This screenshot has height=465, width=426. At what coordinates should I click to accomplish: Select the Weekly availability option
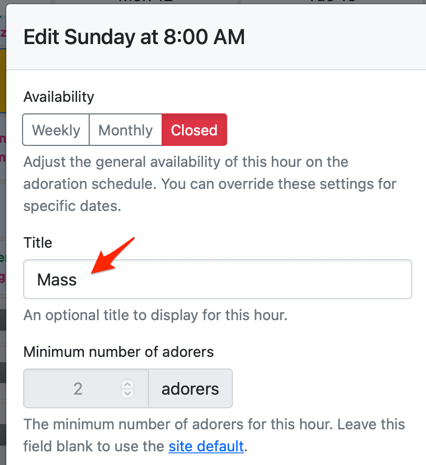click(56, 130)
